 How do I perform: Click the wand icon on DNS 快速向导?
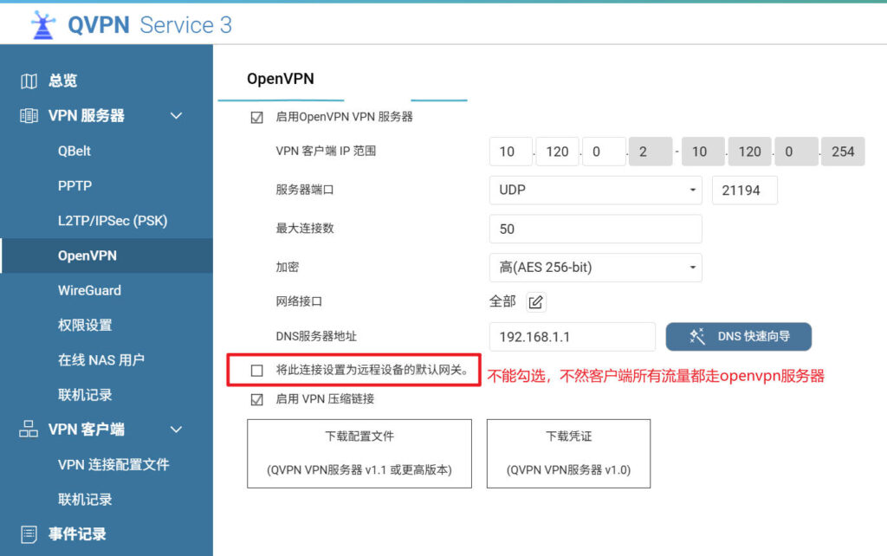click(x=697, y=336)
